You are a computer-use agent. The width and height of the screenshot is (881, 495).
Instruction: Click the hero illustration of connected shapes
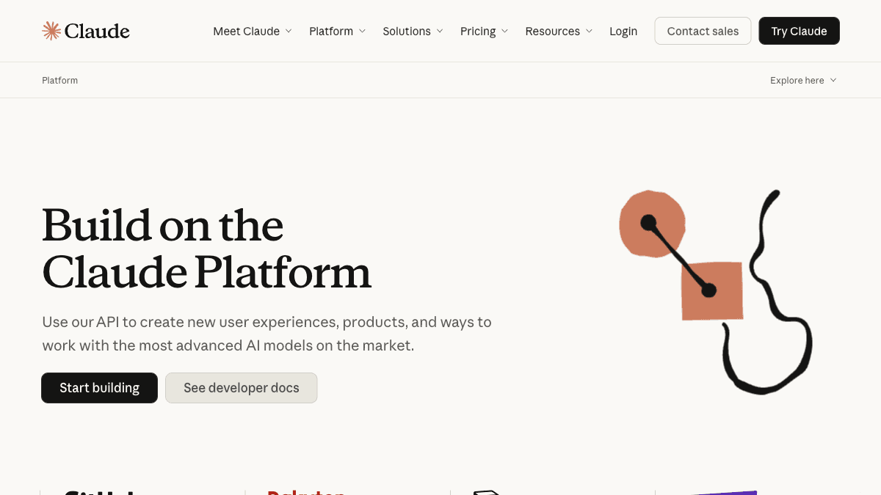coord(716,292)
